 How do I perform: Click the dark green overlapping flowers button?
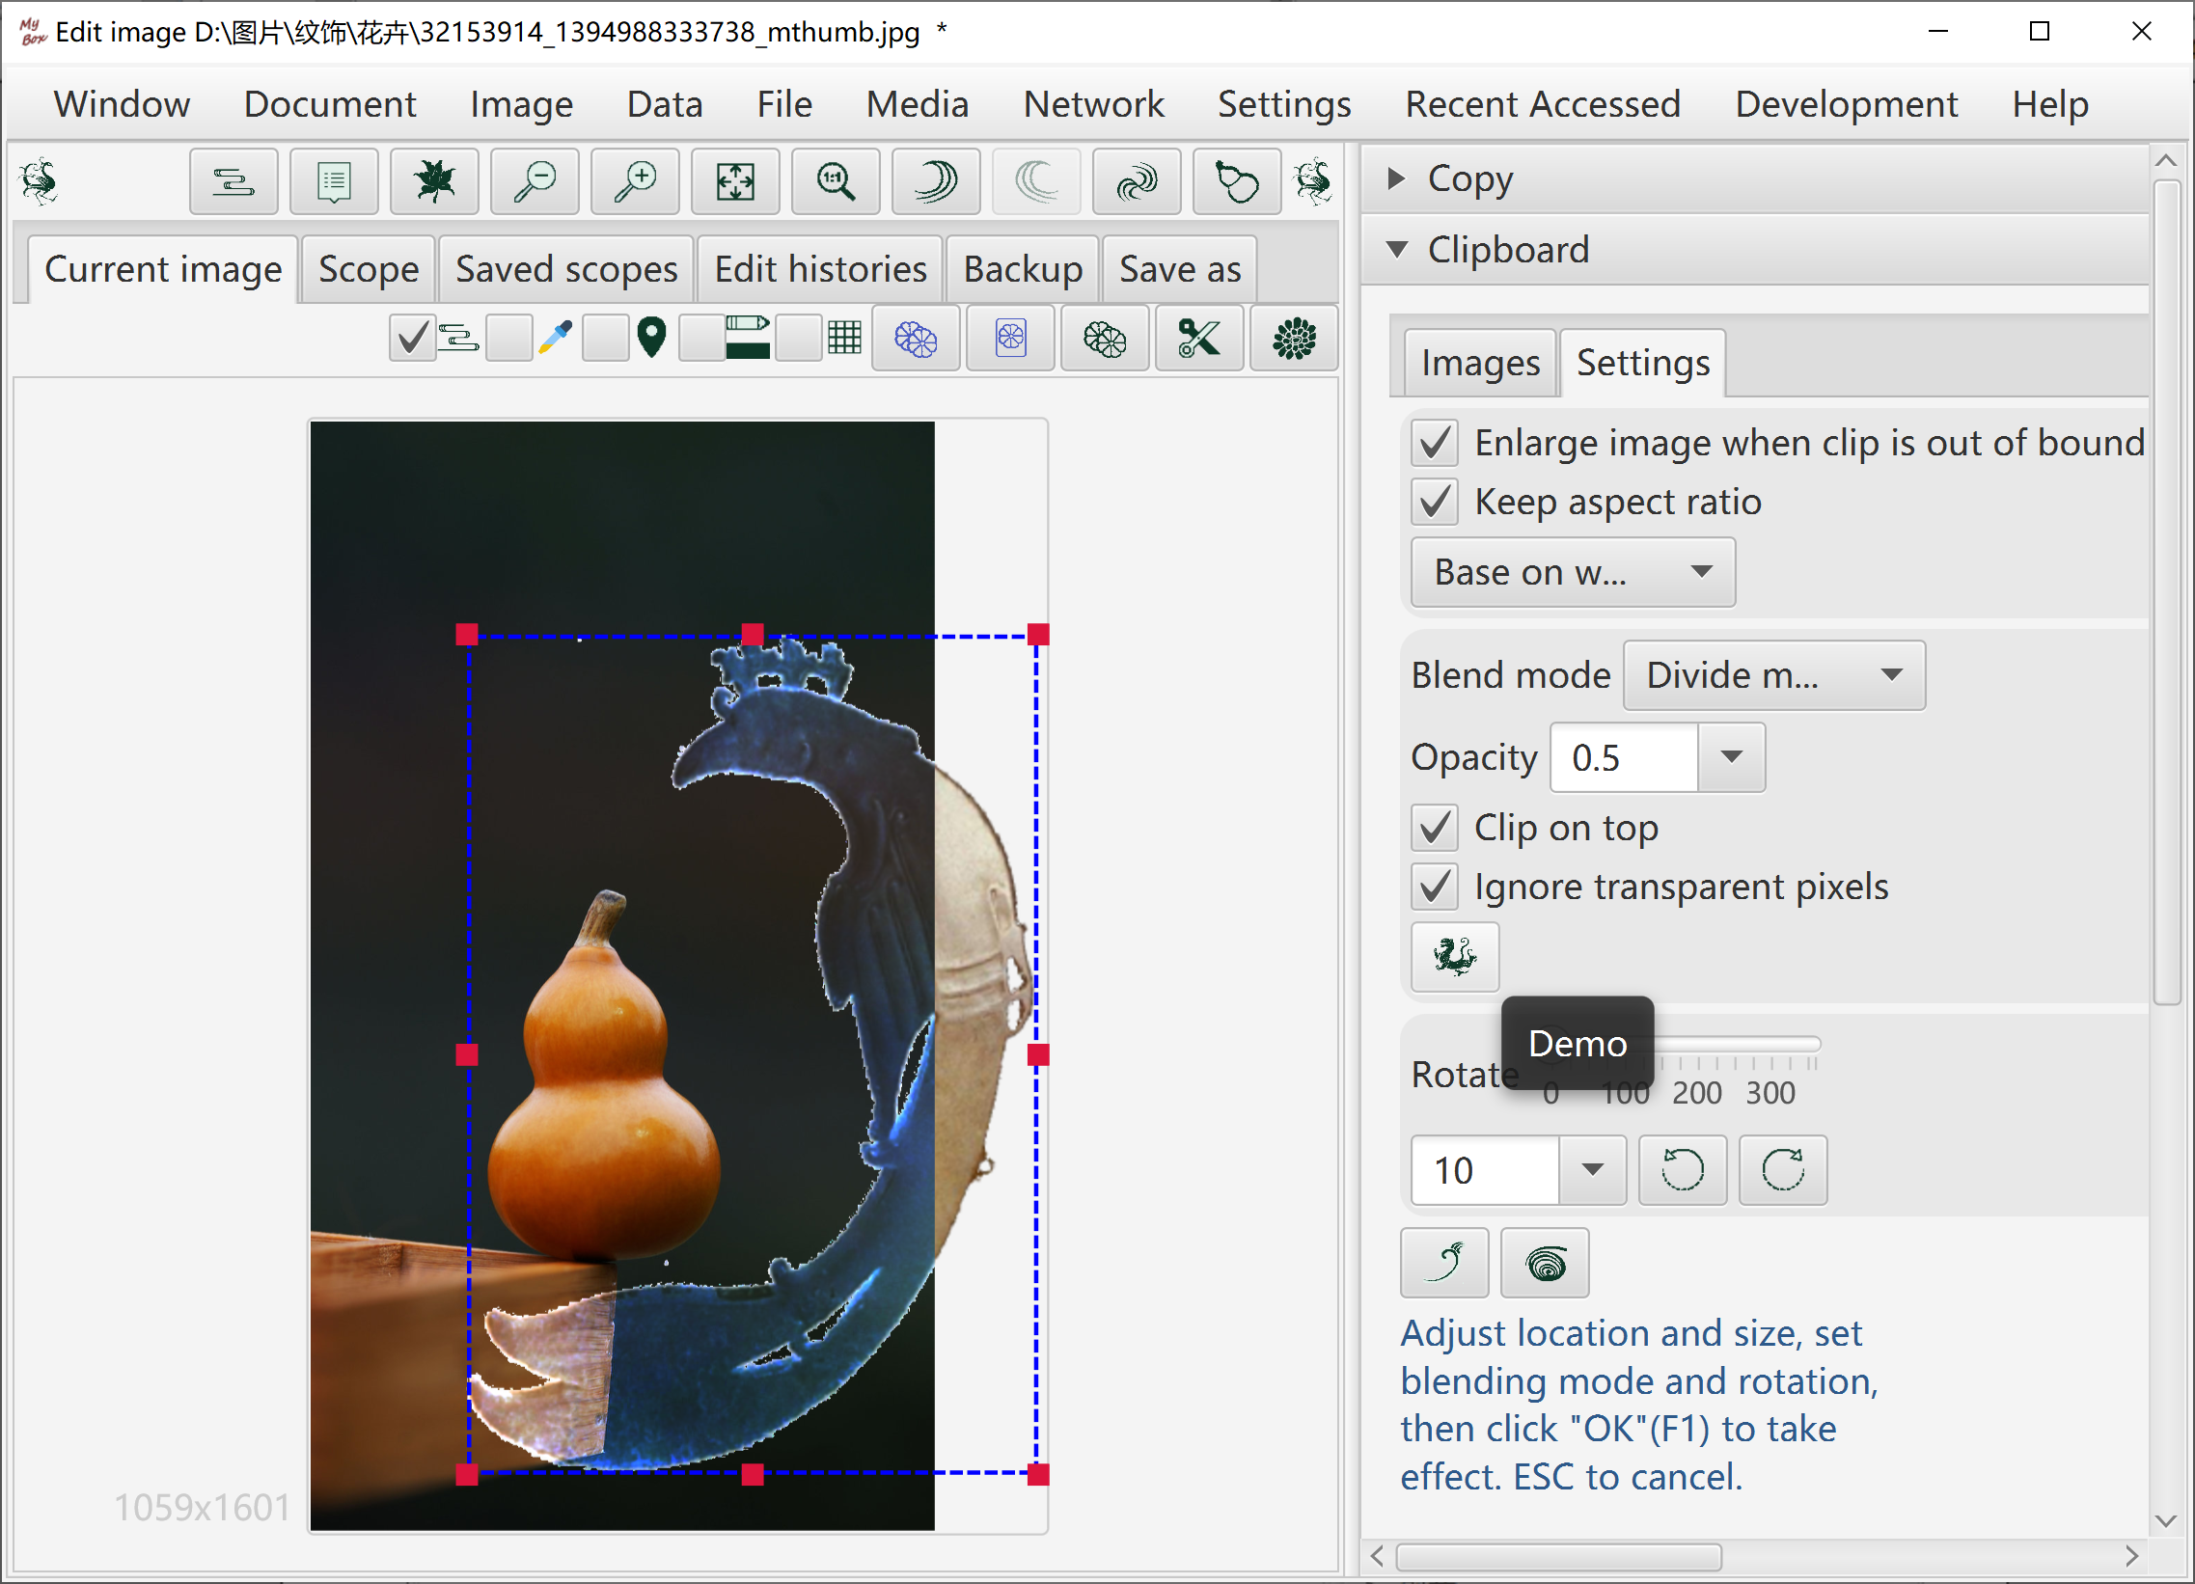coord(1105,339)
